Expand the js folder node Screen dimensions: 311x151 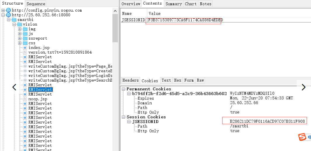20,34
